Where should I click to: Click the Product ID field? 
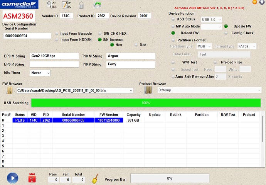[102, 16]
